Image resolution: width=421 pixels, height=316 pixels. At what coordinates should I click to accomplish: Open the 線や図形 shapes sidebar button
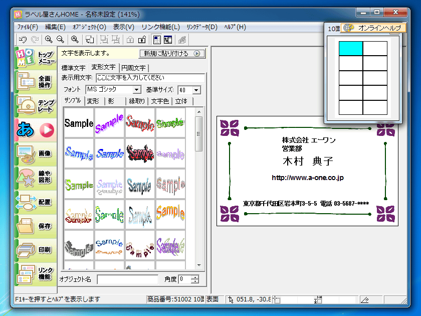pos(36,178)
